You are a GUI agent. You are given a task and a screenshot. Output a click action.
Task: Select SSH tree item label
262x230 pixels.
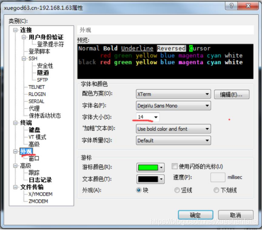(x=33, y=59)
